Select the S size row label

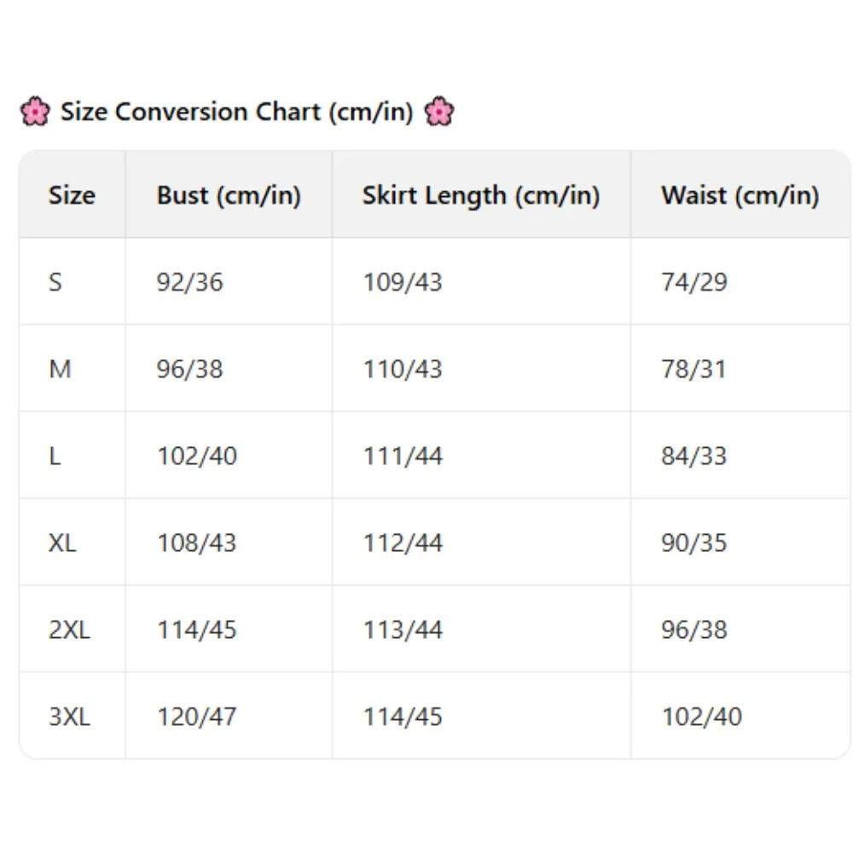(55, 281)
